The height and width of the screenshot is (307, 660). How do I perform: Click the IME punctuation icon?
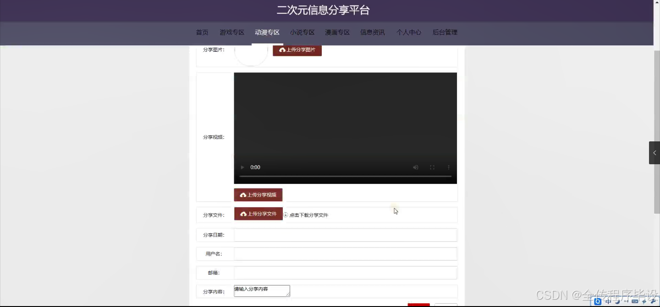click(626, 302)
